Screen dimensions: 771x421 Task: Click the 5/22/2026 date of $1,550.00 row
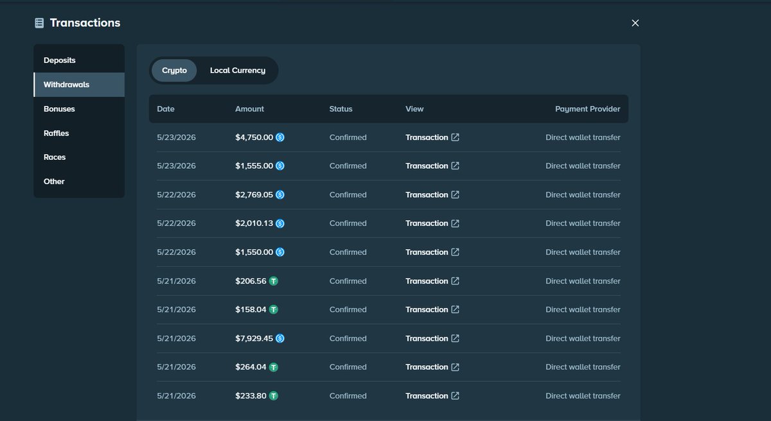click(x=176, y=252)
